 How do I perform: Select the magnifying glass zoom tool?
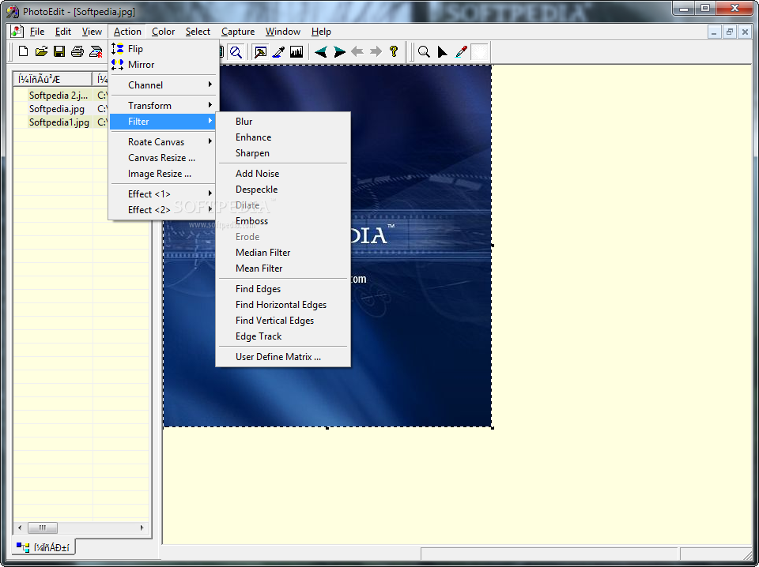coord(424,51)
